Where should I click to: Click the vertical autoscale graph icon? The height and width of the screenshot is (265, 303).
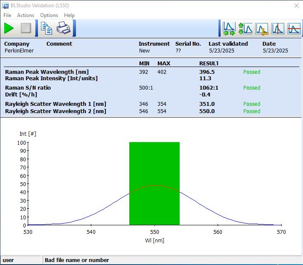[x=245, y=29]
